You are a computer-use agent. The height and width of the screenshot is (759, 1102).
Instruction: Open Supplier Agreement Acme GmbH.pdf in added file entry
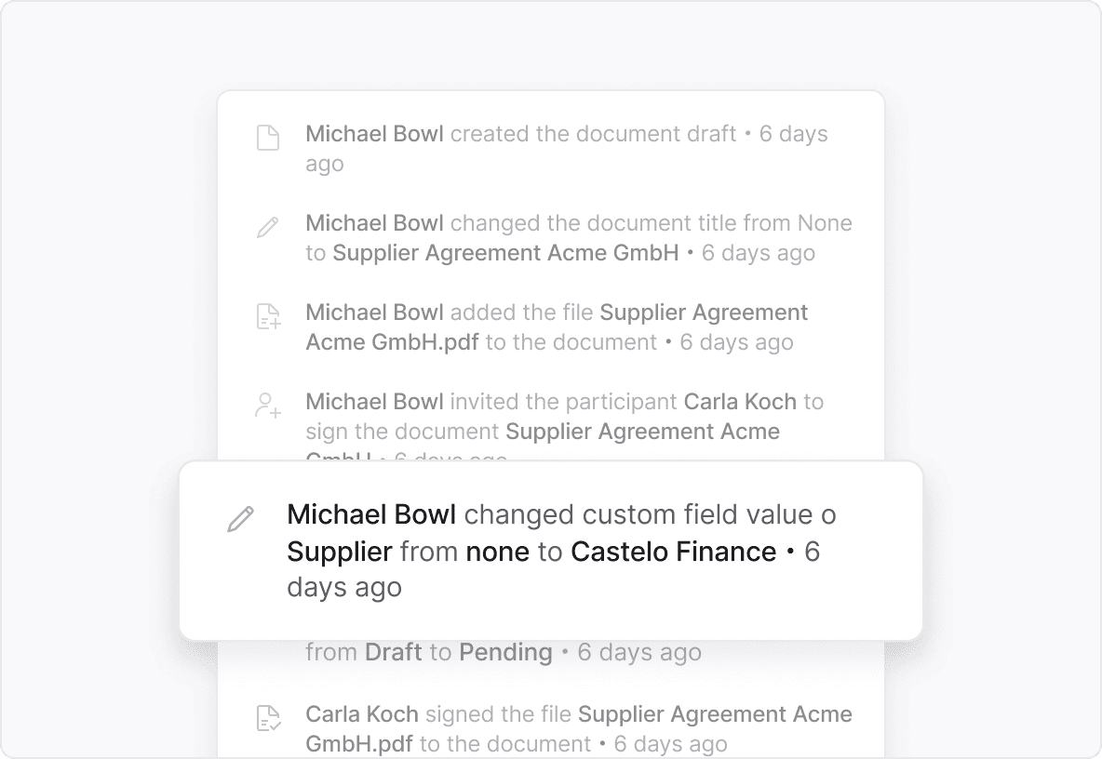coord(557,327)
